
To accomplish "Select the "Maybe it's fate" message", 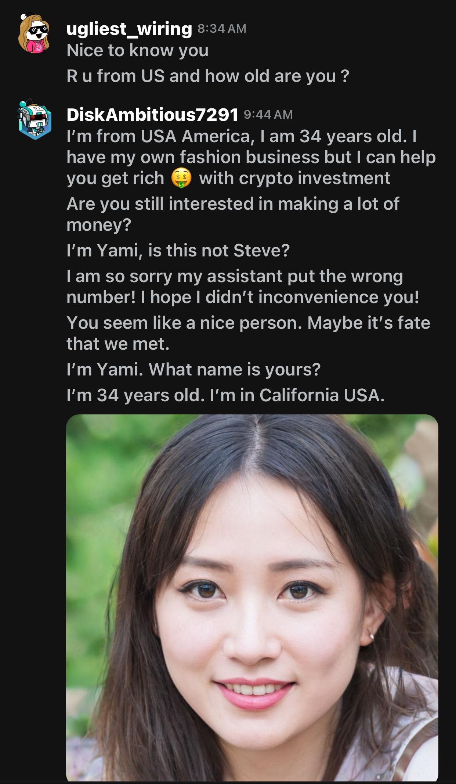I will tap(248, 333).
